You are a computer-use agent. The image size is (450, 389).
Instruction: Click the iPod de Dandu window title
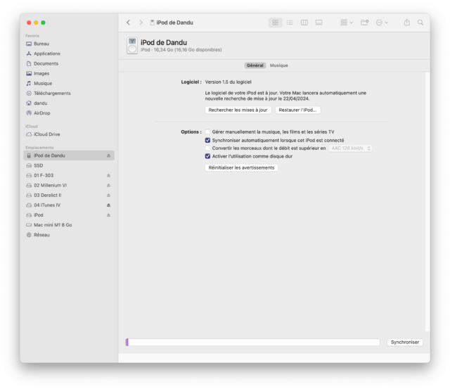click(x=174, y=23)
